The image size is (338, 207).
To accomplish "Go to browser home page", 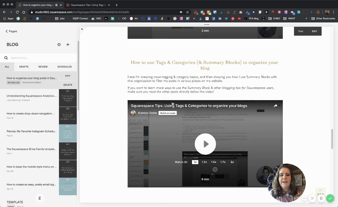I will (24, 12).
